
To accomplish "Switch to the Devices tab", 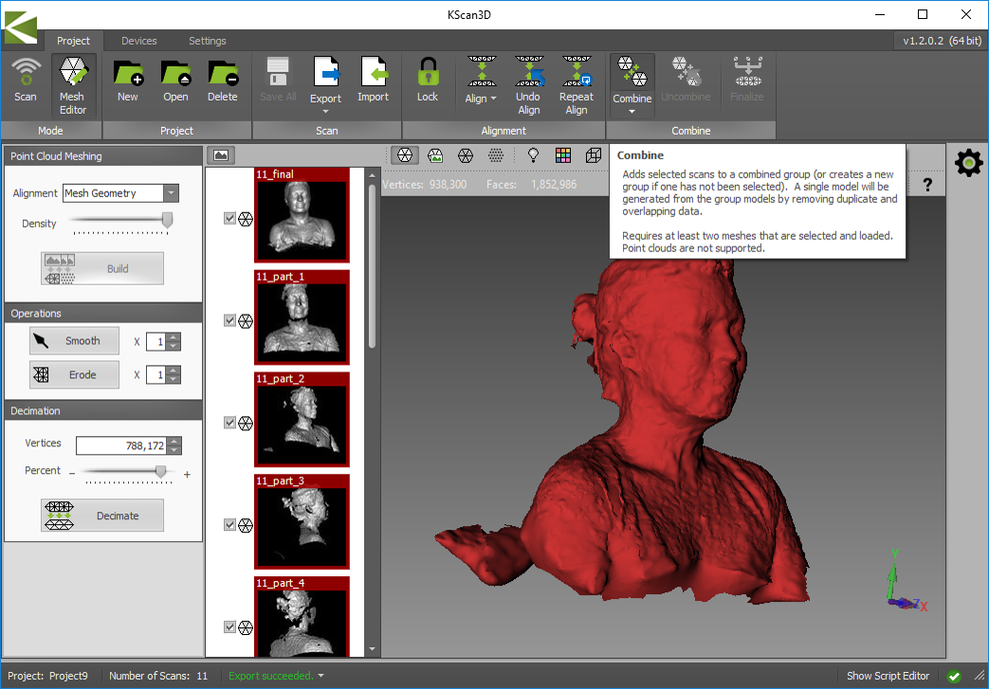I will click(x=138, y=41).
